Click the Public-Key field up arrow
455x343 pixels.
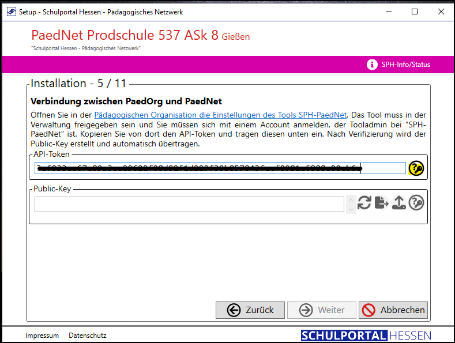click(x=351, y=200)
